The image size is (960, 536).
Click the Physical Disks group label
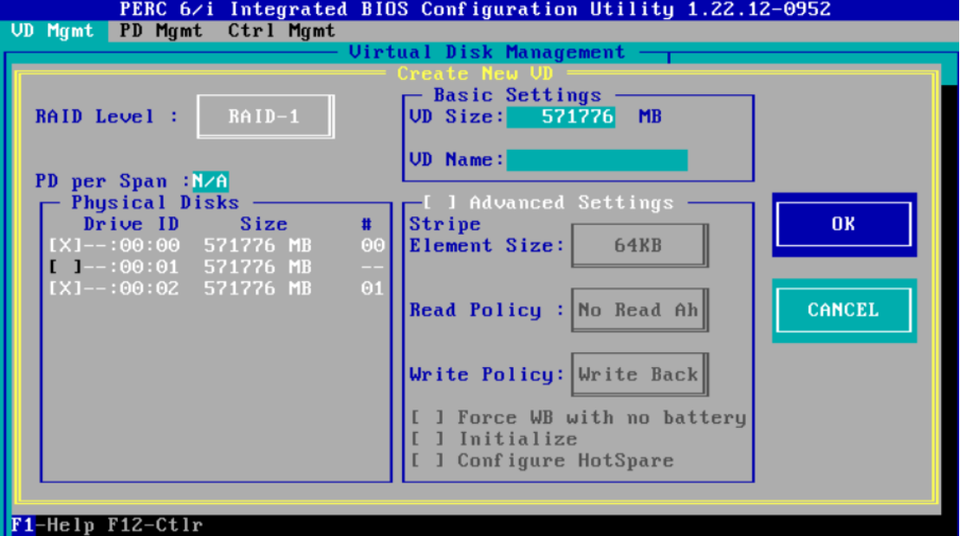pos(155,203)
